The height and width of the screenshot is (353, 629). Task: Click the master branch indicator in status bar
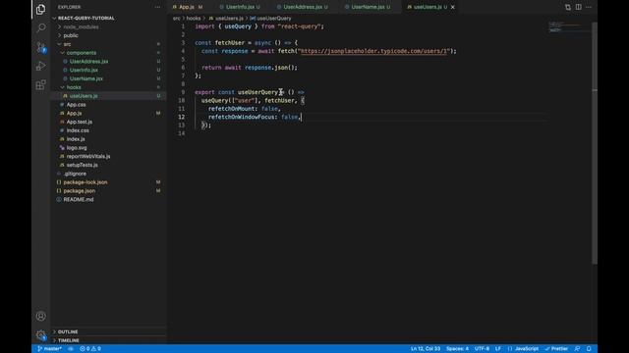click(49, 349)
